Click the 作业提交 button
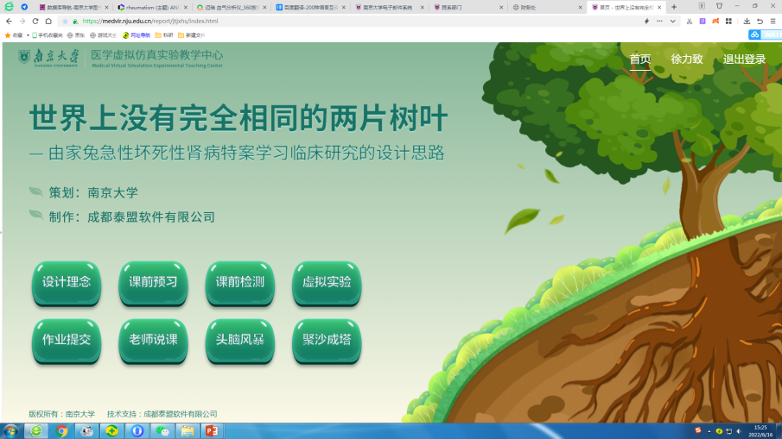782x439 pixels. click(x=67, y=340)
